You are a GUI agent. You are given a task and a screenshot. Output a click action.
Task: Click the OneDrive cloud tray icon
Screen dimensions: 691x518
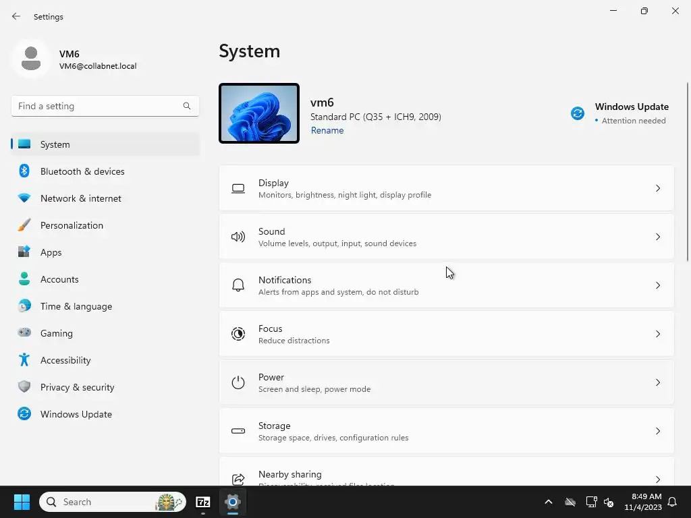[x=570, y=502]
